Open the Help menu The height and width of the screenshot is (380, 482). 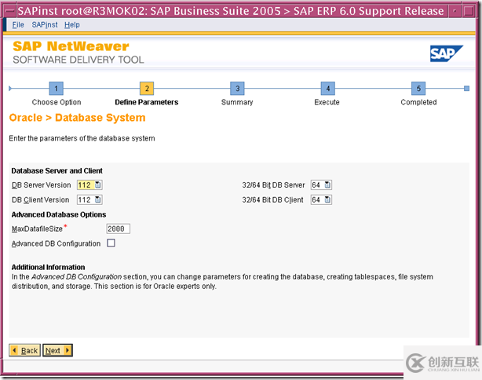pyautogui.click(x=72, y=24)
